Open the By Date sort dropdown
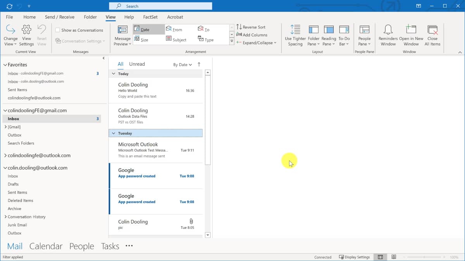The width and height of the screenshot is (465, 261). (x=183, y=65)
